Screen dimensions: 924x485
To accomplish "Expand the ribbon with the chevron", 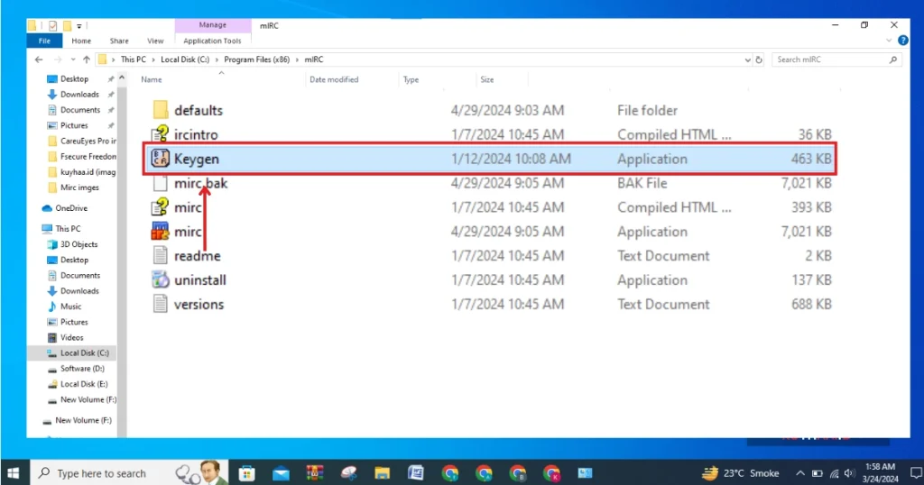I will tap(889, 41).
